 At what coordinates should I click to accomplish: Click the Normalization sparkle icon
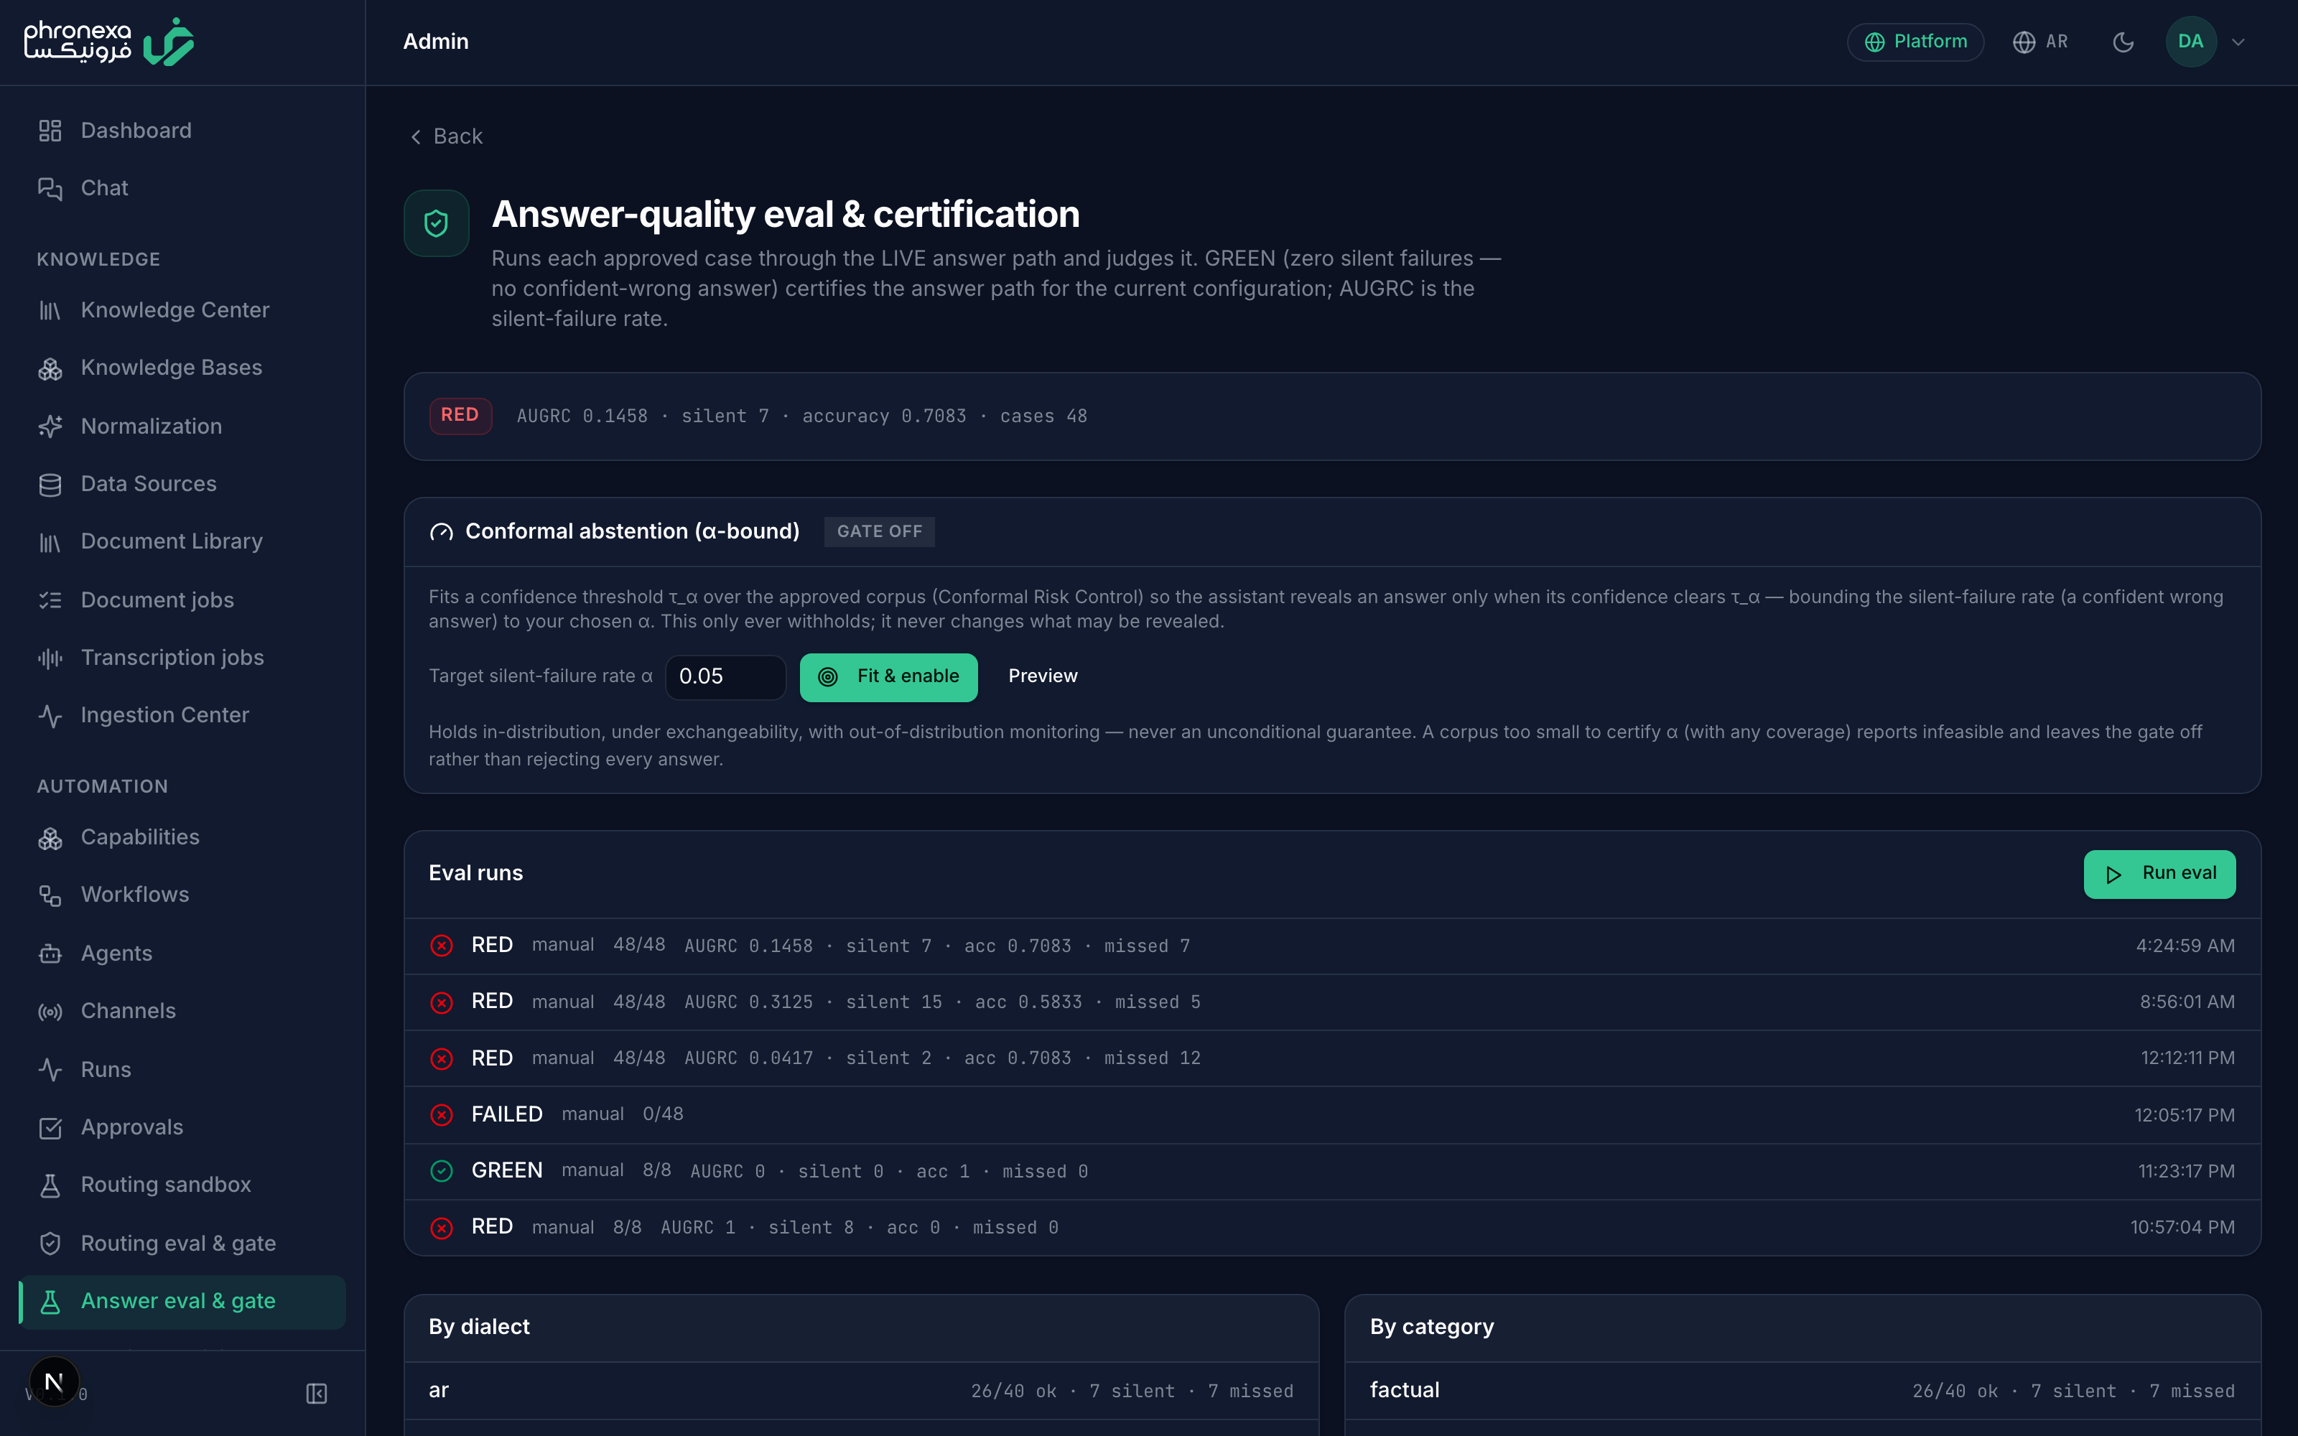tap(50, 426)
